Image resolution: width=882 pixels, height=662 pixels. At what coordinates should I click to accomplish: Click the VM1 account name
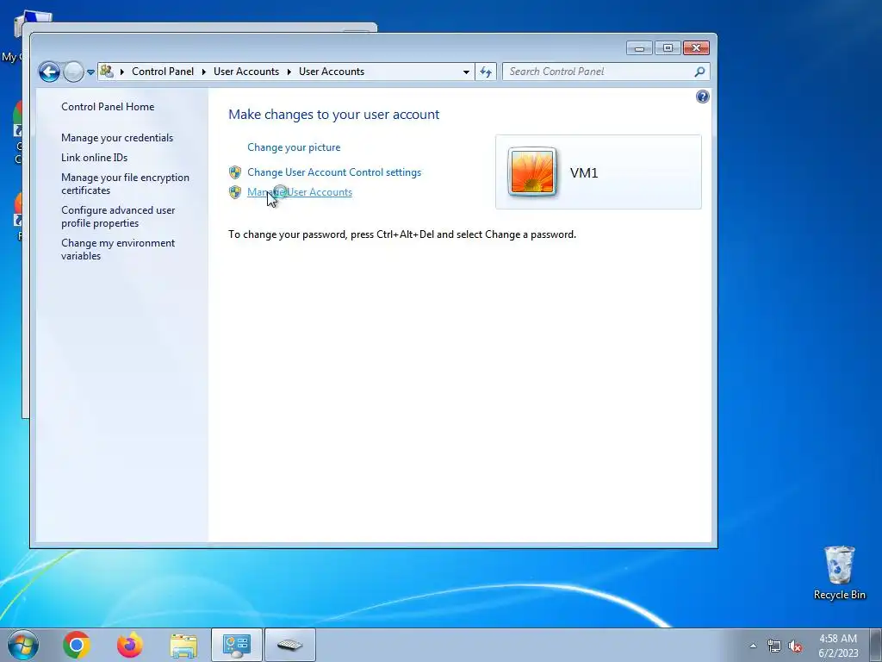pyautogui.click(x=584, y=172)
